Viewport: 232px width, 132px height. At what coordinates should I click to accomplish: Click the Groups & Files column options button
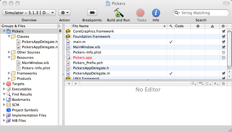(60, 26)
